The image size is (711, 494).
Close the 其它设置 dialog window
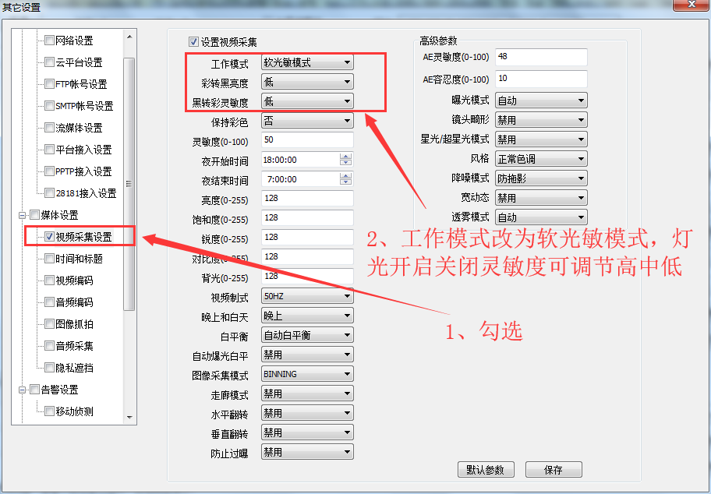click(x=692, y=6)
